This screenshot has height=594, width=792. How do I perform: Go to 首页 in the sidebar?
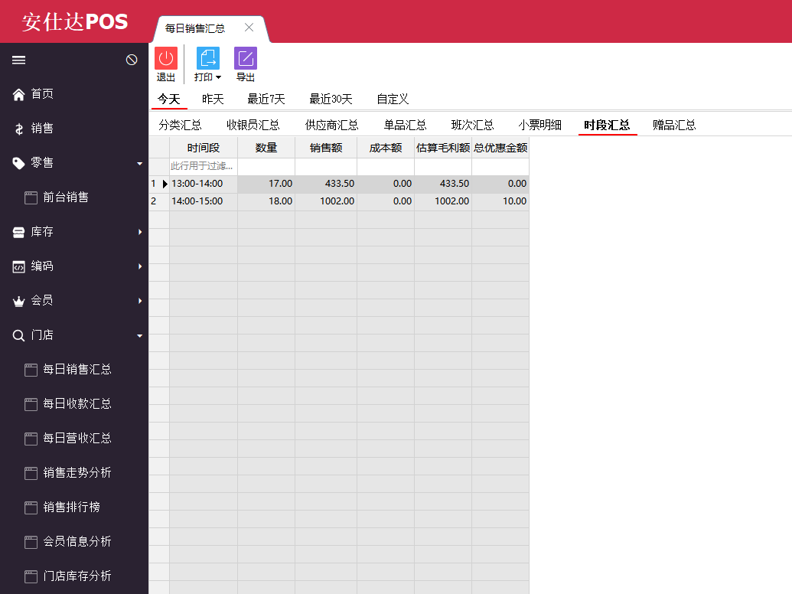click(x=42, y=94)
